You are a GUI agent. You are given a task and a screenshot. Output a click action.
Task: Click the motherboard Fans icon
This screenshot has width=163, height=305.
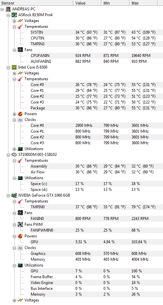[x=20, y=50]
